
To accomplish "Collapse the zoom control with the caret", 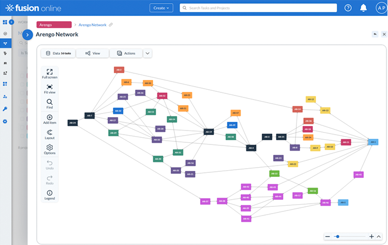I will click(x=379, y=236).
